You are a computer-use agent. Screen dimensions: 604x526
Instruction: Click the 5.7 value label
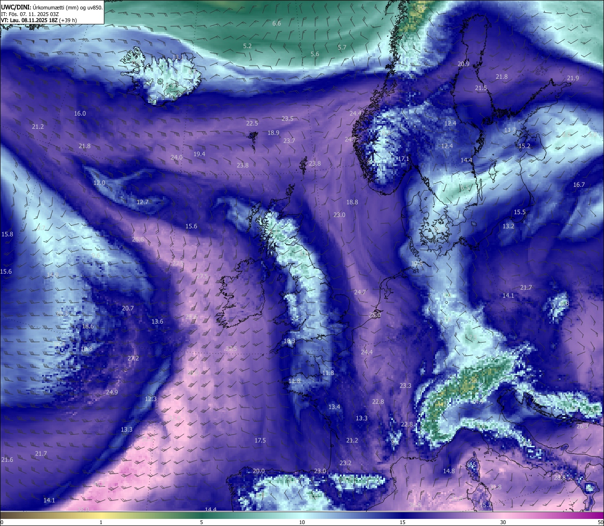tap(342, 48)
